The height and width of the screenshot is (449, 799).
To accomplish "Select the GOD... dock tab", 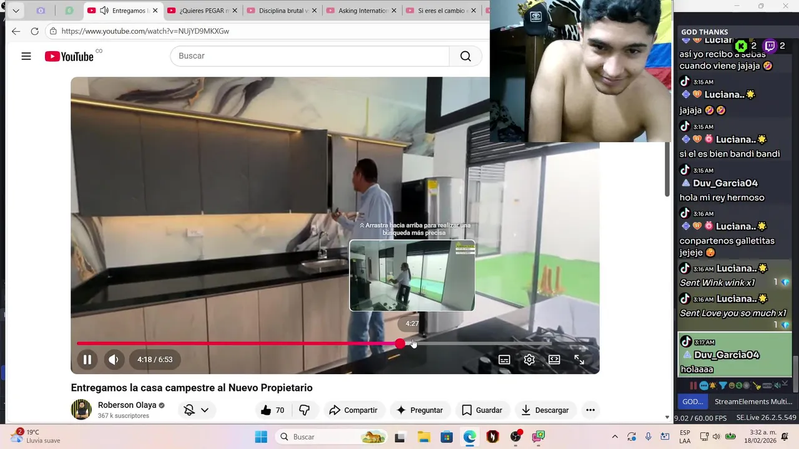I will coord(693,402).
